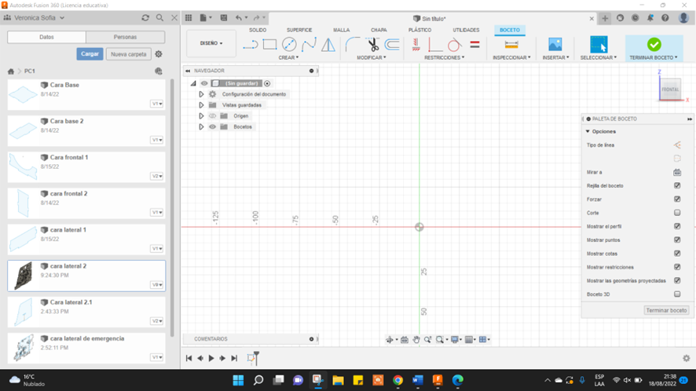Apply the perpendicular constraint icon
Viewport: 696px width, 391px height.
pyautogui.click(x=435, y=45)
